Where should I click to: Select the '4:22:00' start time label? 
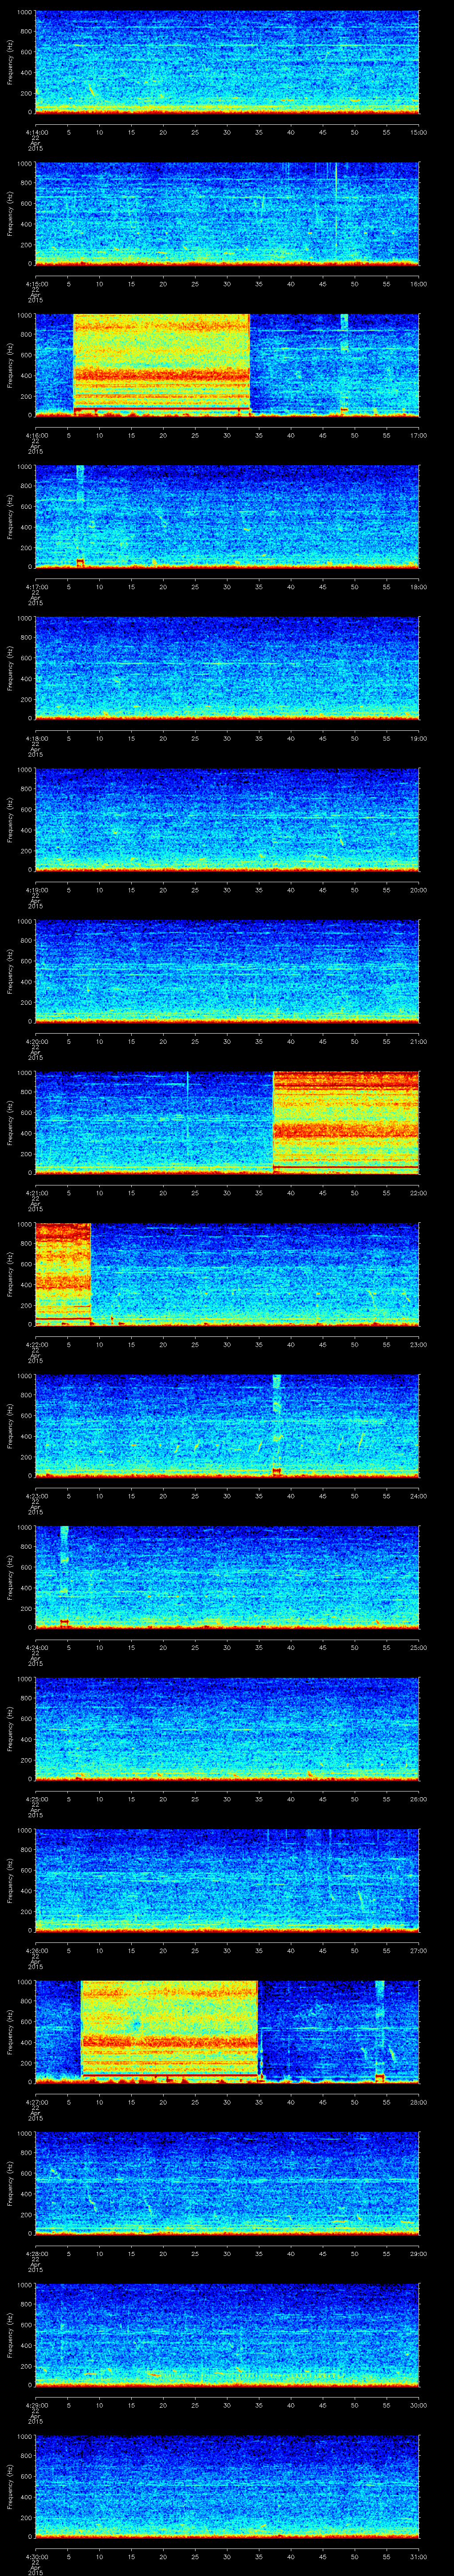pos(36,1344)
